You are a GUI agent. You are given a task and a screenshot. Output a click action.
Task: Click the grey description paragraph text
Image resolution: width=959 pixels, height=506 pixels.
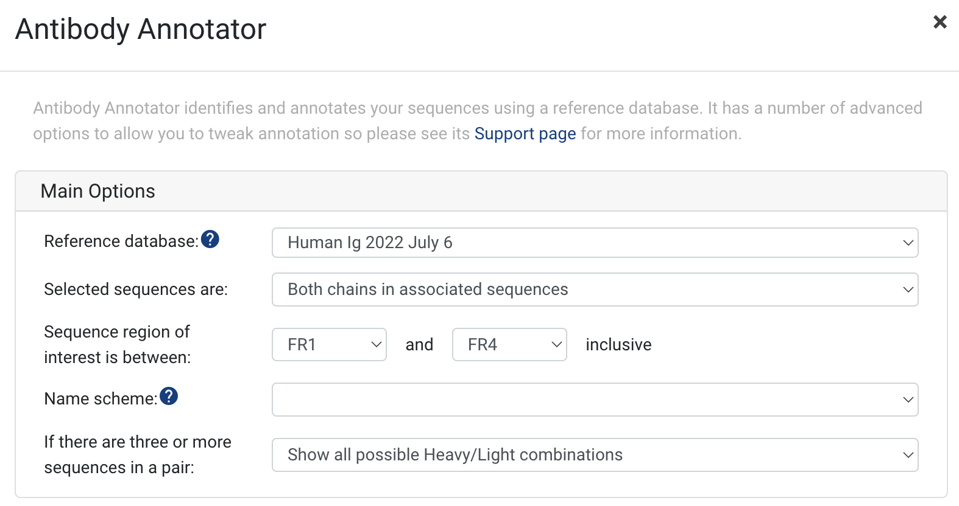pos(478,120)
